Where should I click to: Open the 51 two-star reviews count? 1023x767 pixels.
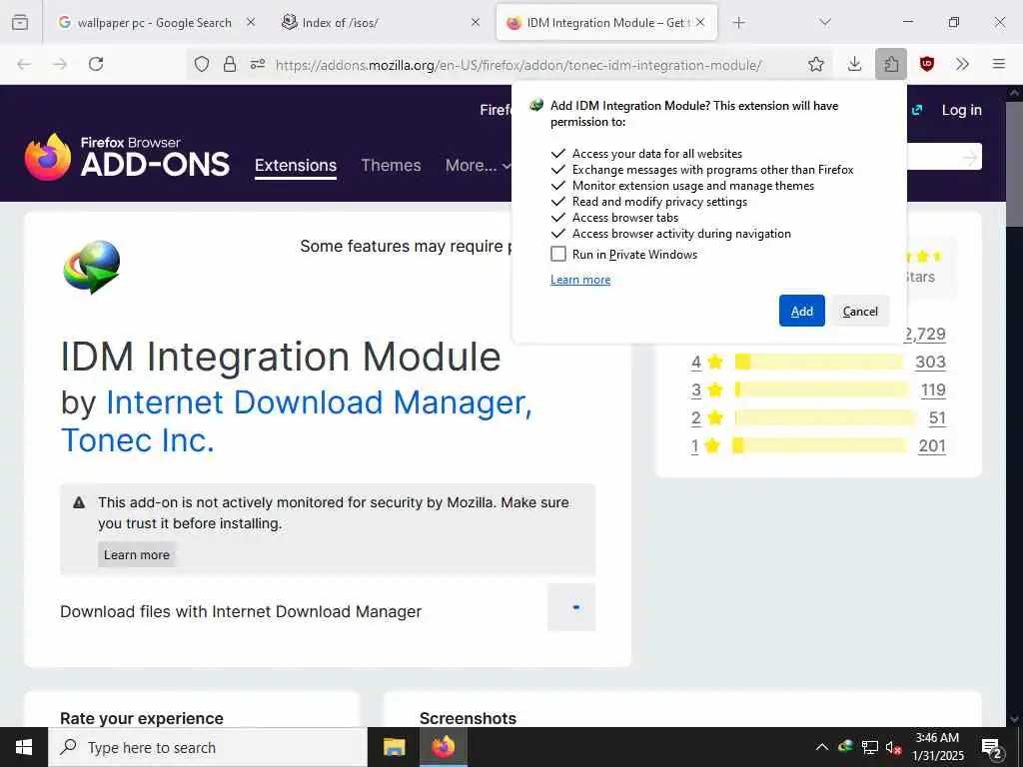(x=937, y=418)
